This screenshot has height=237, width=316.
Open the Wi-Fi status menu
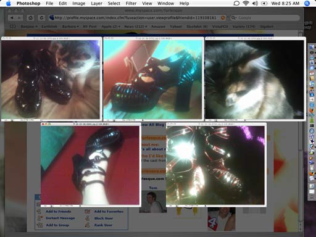pyautogui.click(x=246, y=3)
